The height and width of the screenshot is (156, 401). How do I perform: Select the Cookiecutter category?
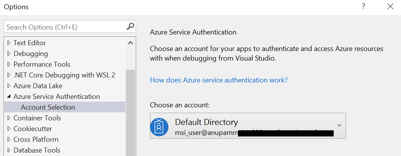[33, 129]
